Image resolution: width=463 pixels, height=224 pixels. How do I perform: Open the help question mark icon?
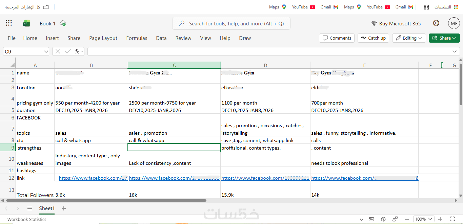pos(383,219)
